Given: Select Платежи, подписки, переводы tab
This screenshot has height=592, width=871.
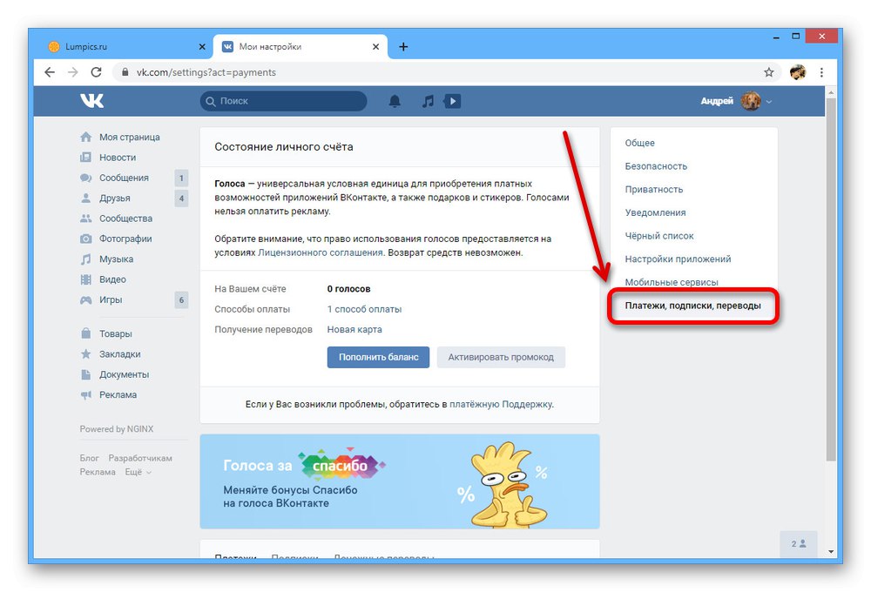Looking at the screenshot, I should pos(692,306).
